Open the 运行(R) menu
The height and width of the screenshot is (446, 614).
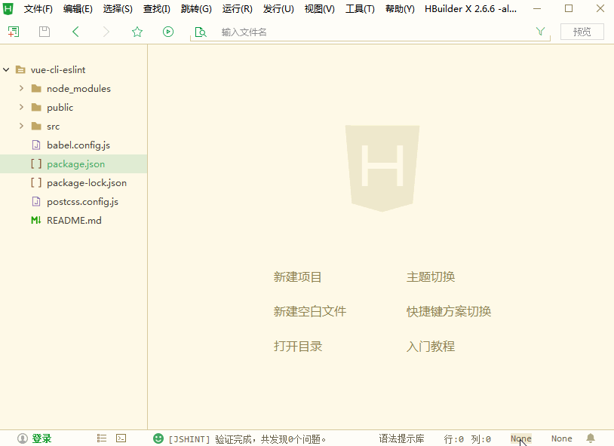(x=238, y=9)
